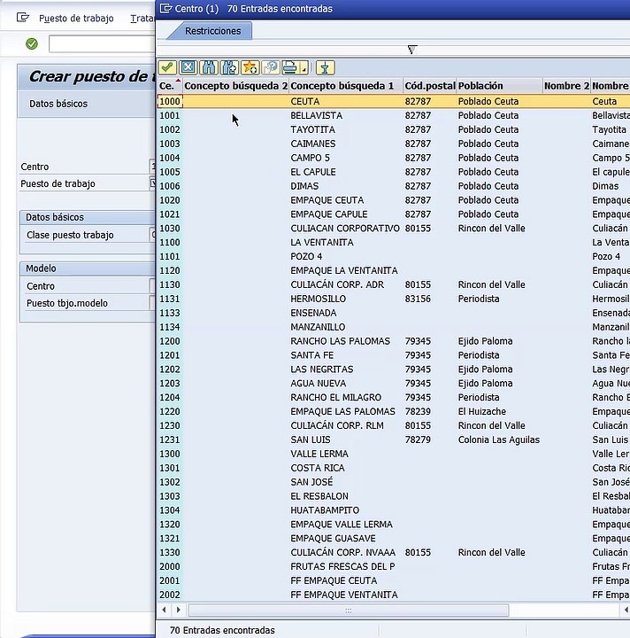This screenshot has width=630, height=638.
Task: Select the SAN JOSÉ entry
Action: click(311, 482)
